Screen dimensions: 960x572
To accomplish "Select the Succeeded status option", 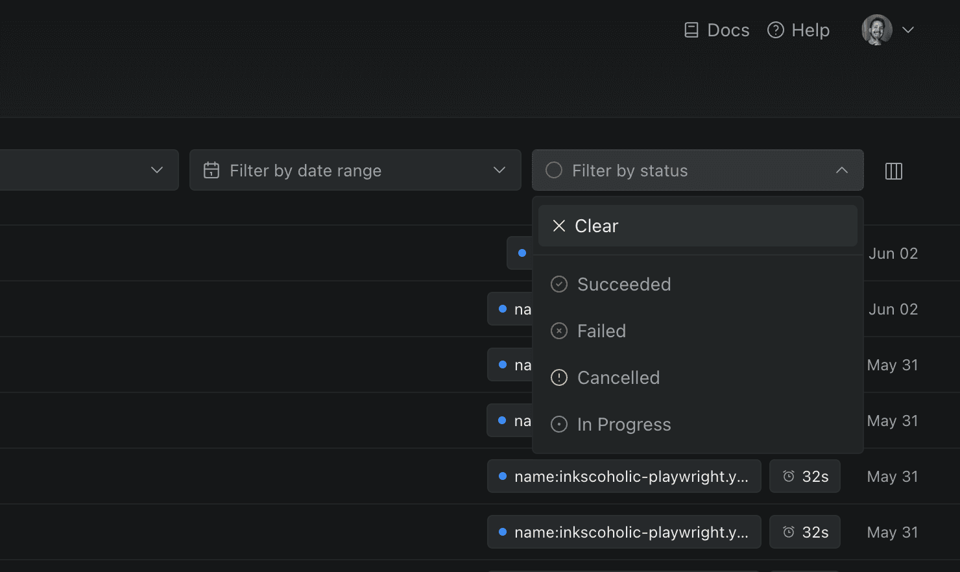I will point(624,284).
